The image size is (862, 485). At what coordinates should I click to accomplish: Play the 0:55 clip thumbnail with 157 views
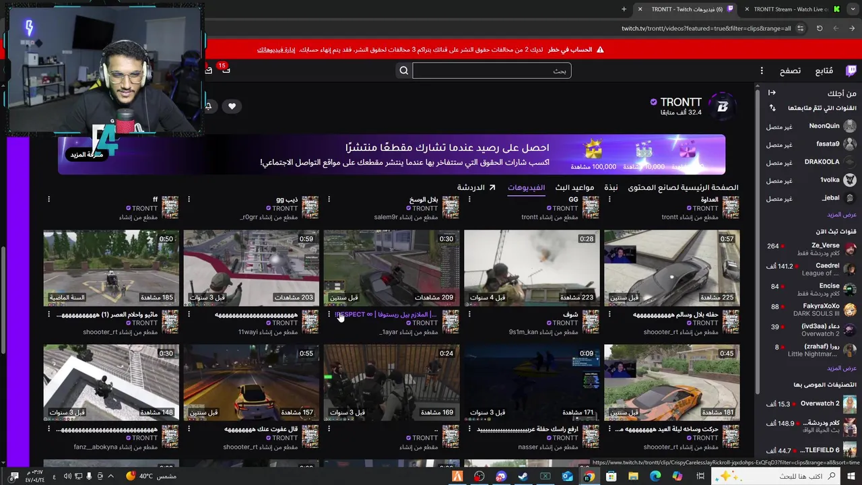coord(251,383)
